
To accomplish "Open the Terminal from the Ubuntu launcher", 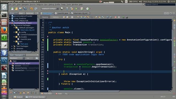I will (x=4, y=15).
